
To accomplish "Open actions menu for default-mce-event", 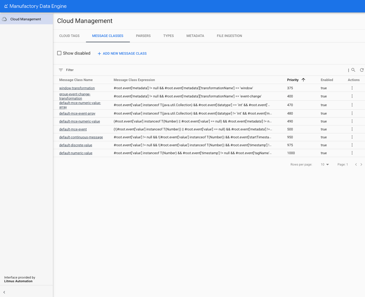I will click(352, 129).
